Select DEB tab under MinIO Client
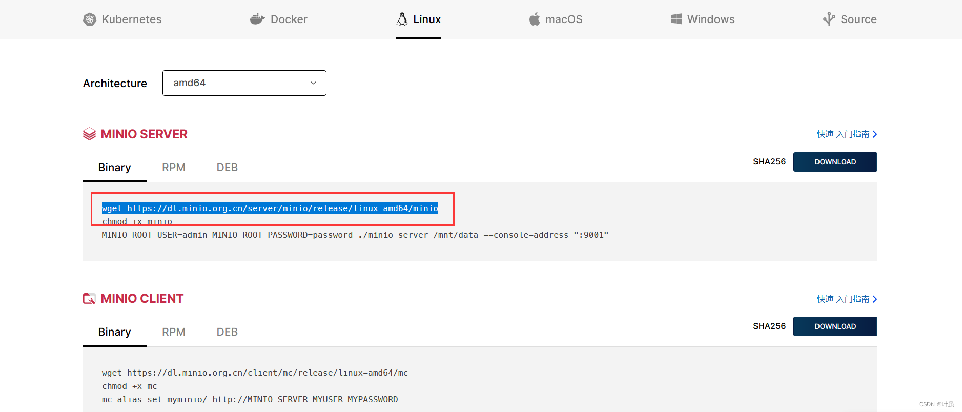This screenshot has width=962, height=412. 227,332
